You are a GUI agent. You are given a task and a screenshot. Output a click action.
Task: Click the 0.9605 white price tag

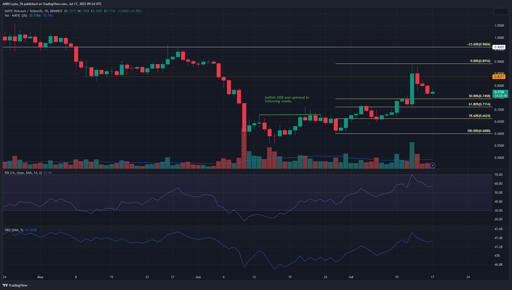[x=499, y=47]
